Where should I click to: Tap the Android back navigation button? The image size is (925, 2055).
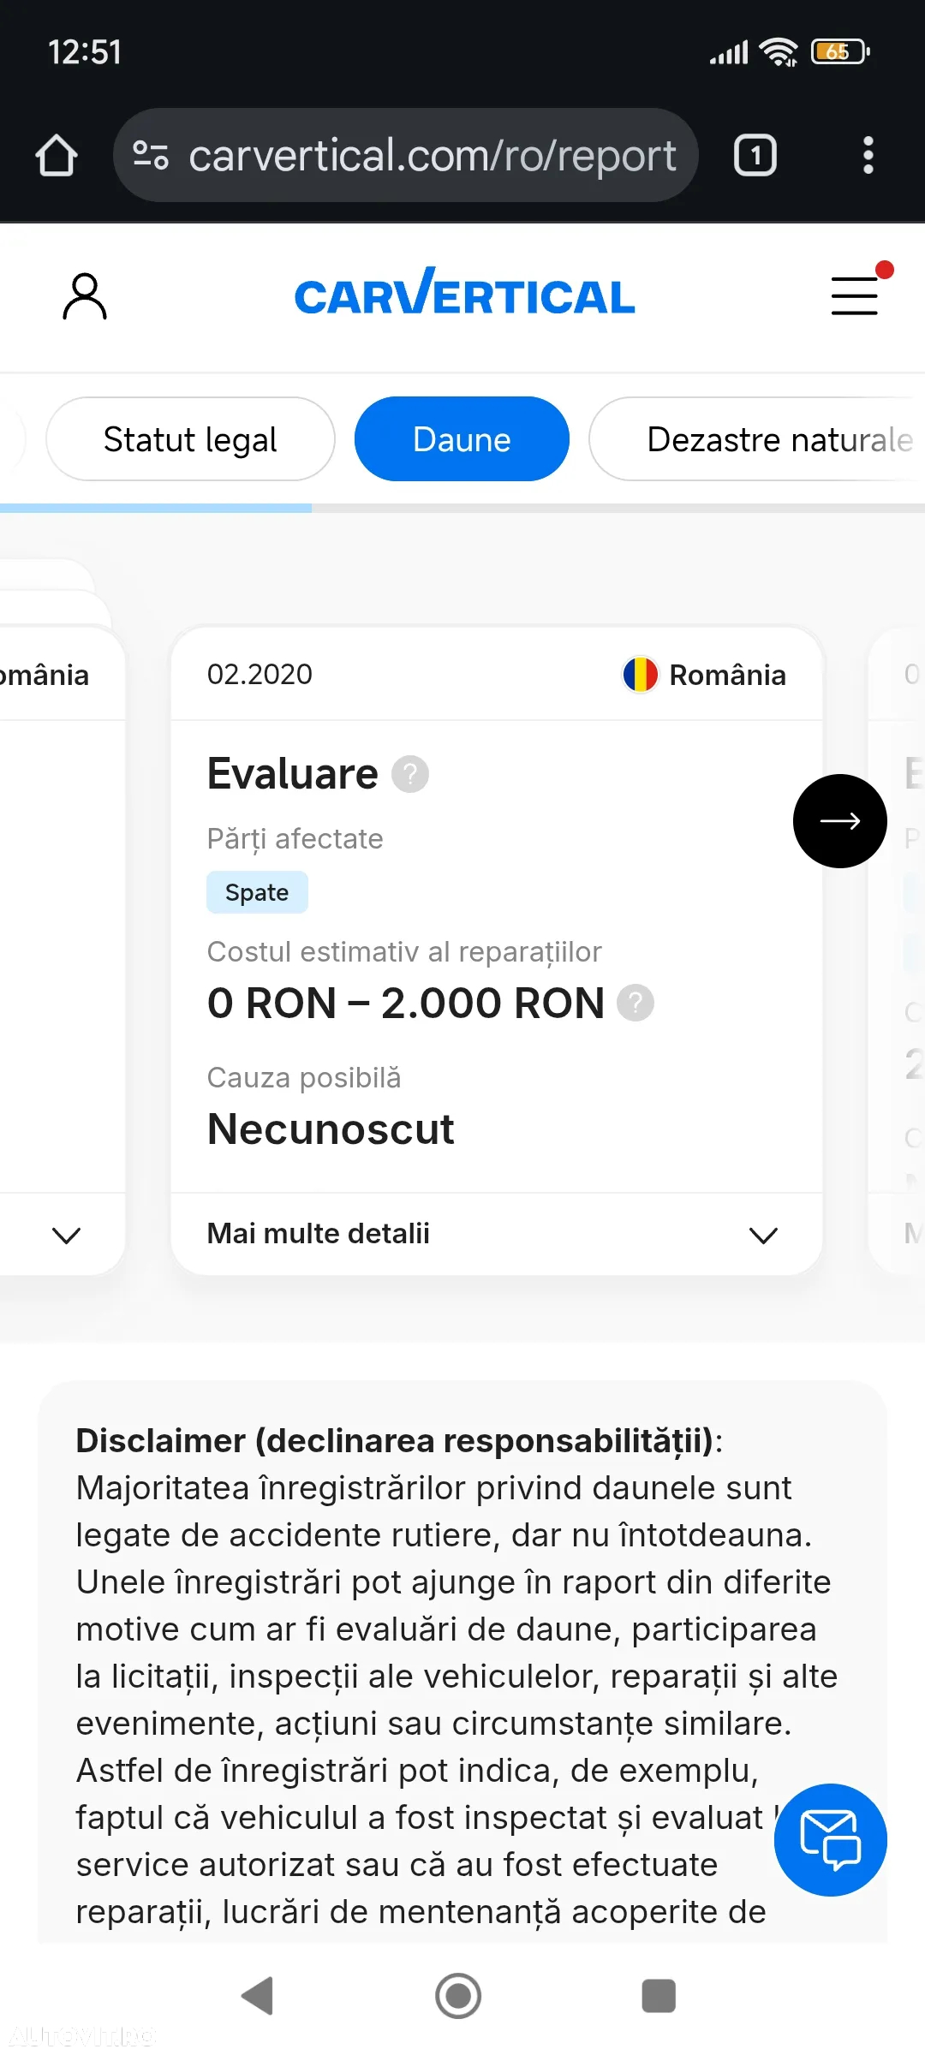258,1996
